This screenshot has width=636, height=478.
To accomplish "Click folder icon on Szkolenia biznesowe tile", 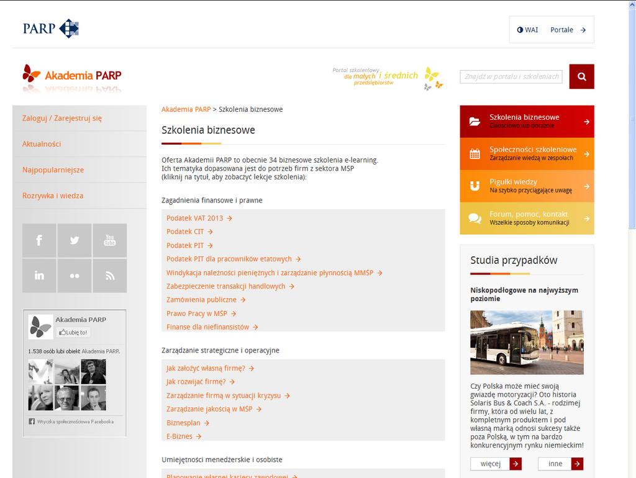I will coord(475,122).
